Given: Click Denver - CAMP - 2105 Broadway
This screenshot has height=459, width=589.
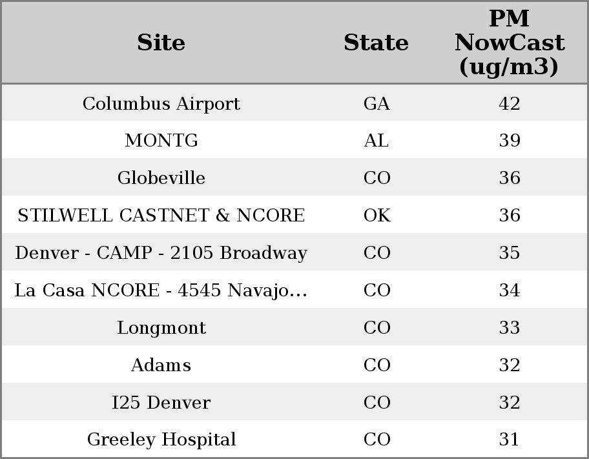Looking at the screenshot, I should [x=161, y=253].
